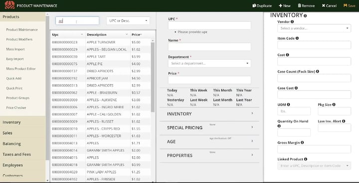Screen dimensions: 359x183
Task: Select the APPLES - CRIPPS RED row
Action: (x=101, y=129)
